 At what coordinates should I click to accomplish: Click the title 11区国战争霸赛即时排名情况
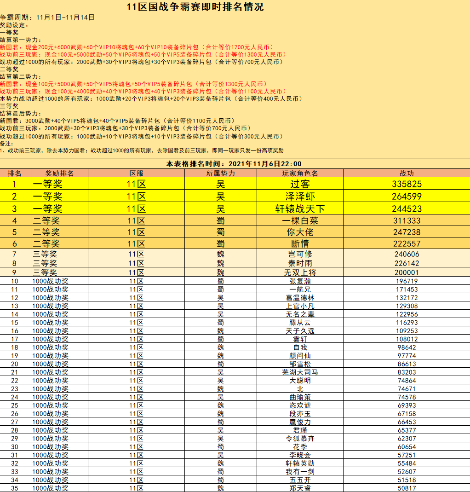click(x=195, y=7)
